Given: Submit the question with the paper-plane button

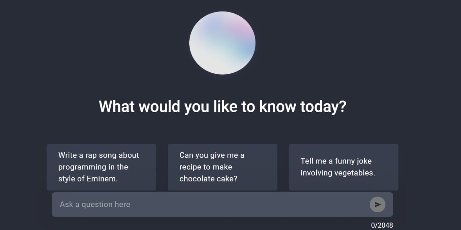Looking at the screenshot, I should [377, 205].
